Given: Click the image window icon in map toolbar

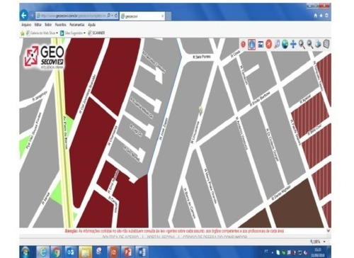Looking at the screenshot, I should click(261, 44).
